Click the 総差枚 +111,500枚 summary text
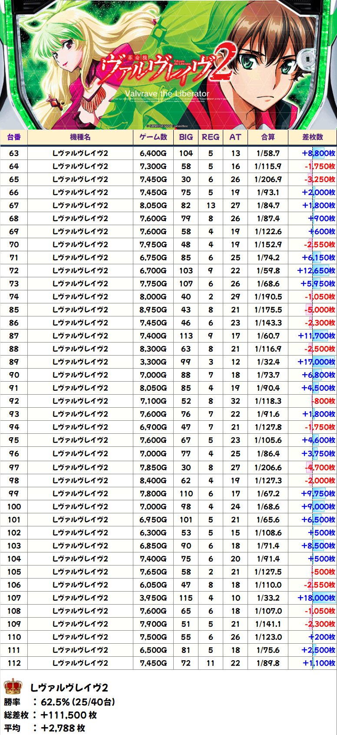 coord(51,715)
